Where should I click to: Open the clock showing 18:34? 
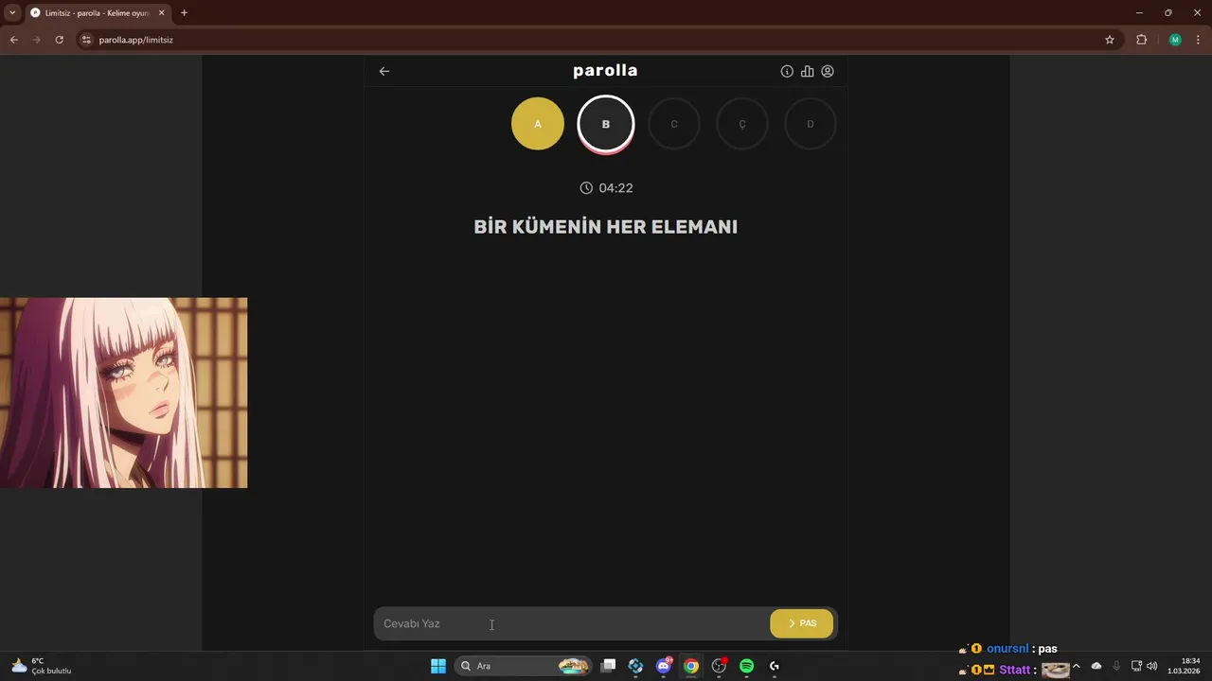tap(1184, 666)
